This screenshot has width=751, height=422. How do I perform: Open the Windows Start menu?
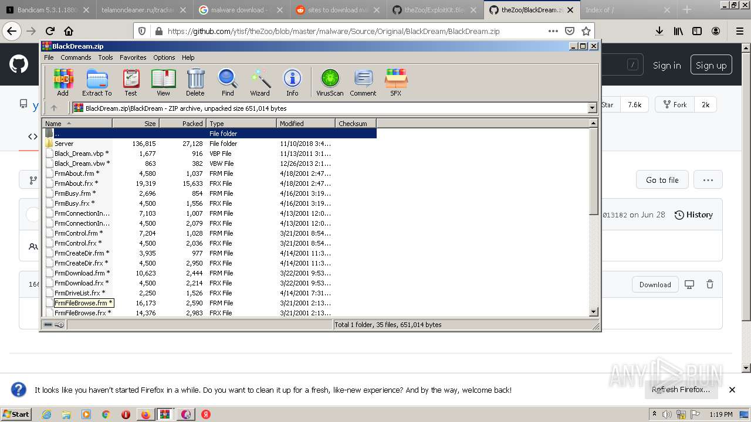(x=16, y=414)
